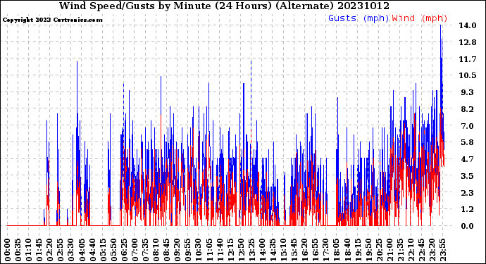Click the 23:55 time axis label
The height and width of the screenshot is (264, 486).
tap(442, 250)
